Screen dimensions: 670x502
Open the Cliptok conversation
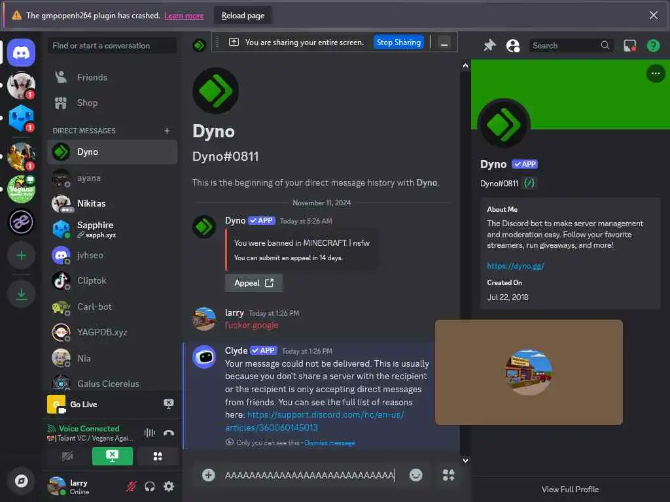pyautogui.click(x=112, y=281)
